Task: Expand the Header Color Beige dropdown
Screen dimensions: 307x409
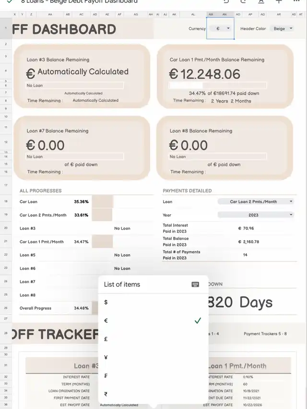Action: tap(290, 29)
